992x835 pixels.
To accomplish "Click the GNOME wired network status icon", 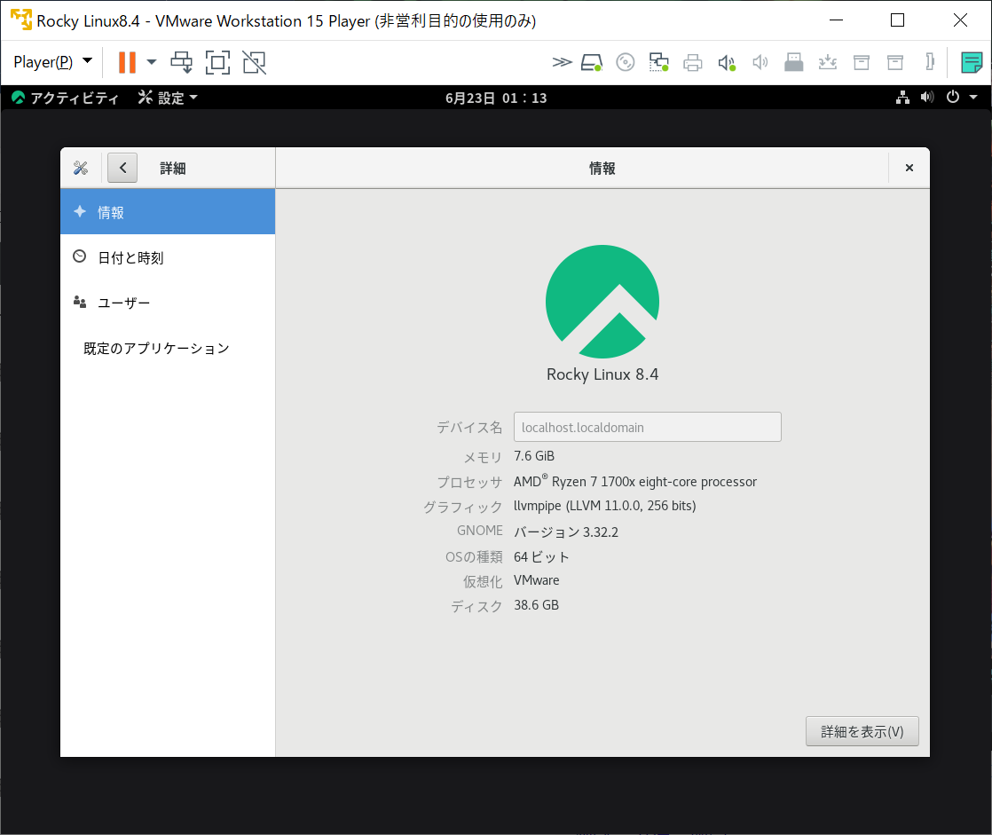I will [902, 98].
